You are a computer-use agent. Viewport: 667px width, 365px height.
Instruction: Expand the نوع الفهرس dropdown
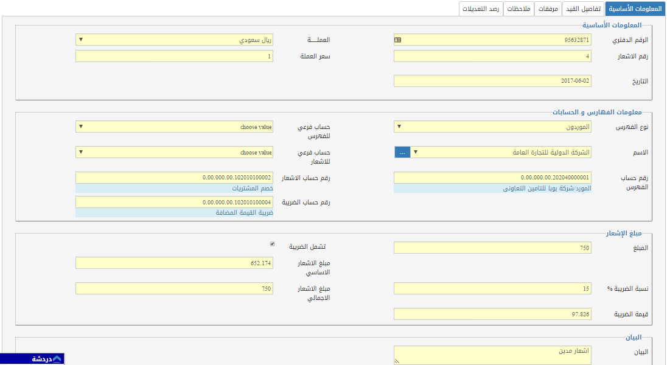(492, 127)
